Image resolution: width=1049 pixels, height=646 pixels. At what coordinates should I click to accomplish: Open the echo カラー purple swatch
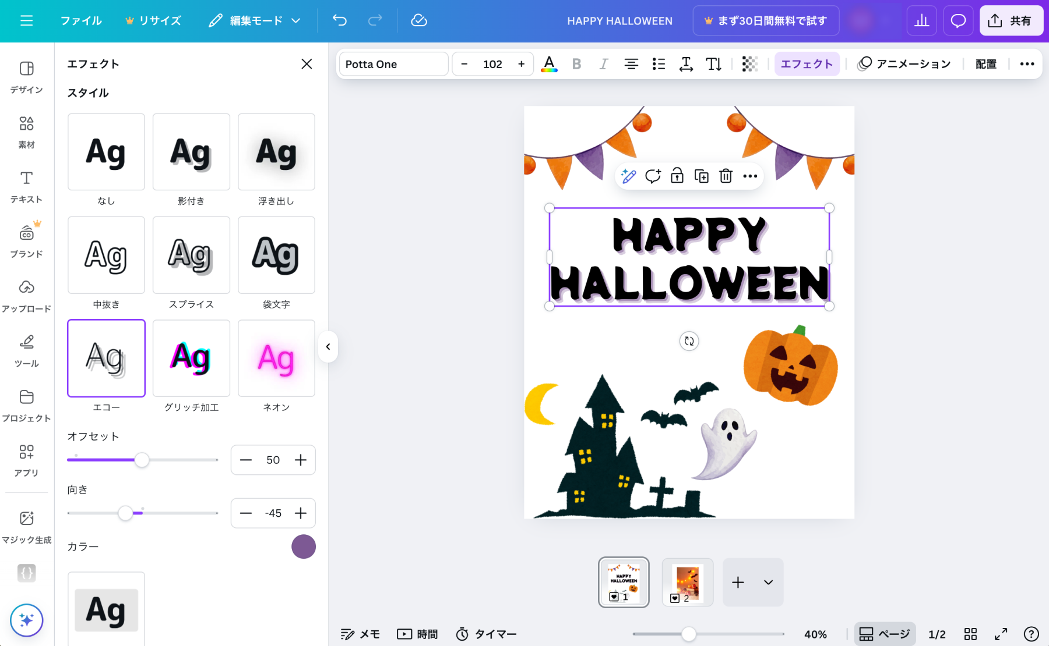[303, 546]
